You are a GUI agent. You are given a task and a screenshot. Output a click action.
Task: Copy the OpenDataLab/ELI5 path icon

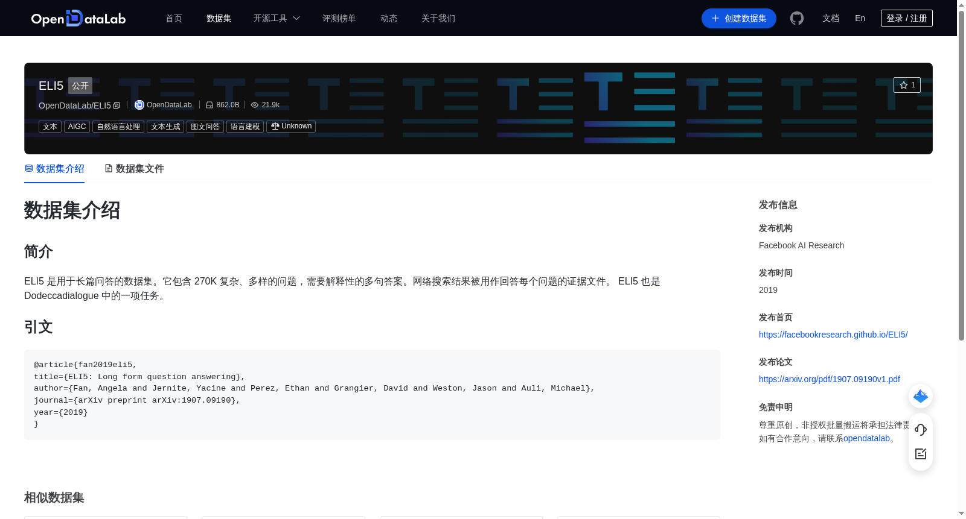click(x=117, y=105)
